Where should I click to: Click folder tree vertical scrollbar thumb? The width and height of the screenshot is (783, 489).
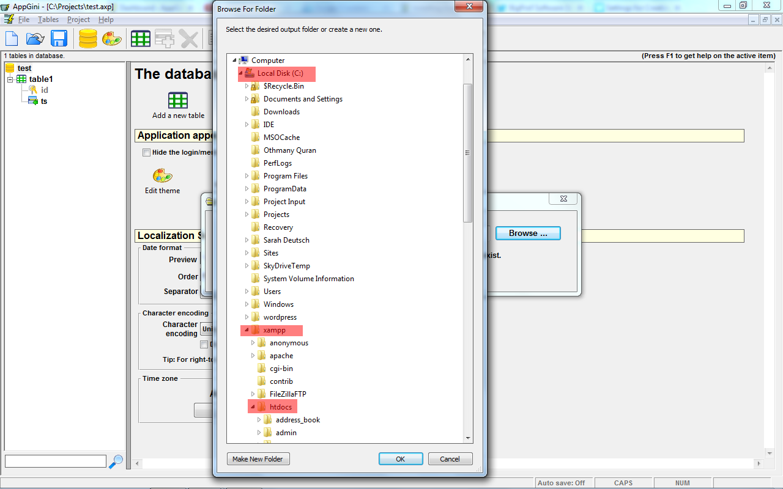point(468,153)
